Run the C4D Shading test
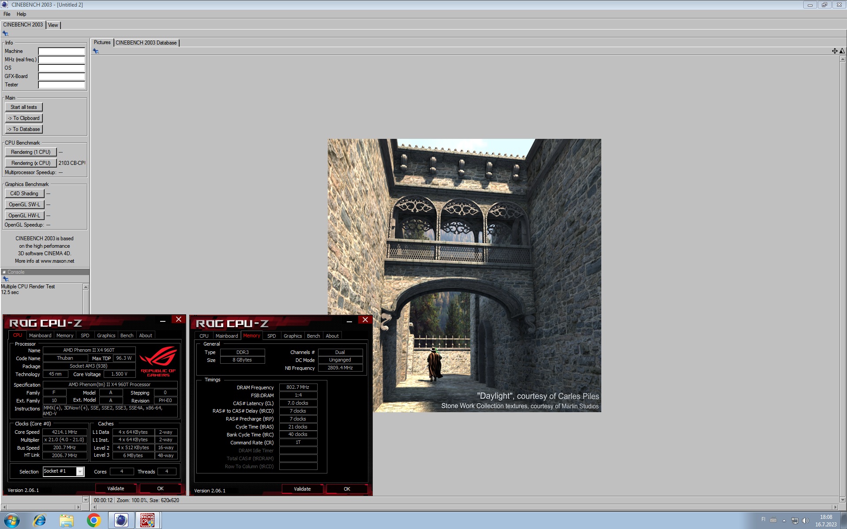 point(25,194)
